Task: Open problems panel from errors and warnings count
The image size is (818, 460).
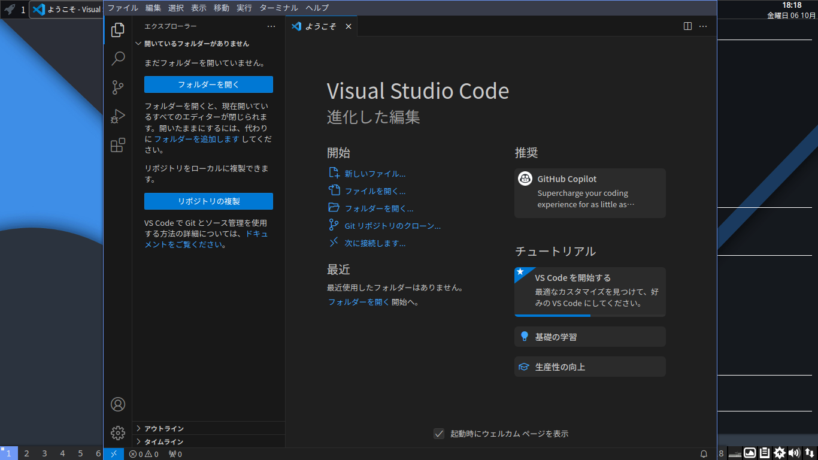Action: (144, 454)
